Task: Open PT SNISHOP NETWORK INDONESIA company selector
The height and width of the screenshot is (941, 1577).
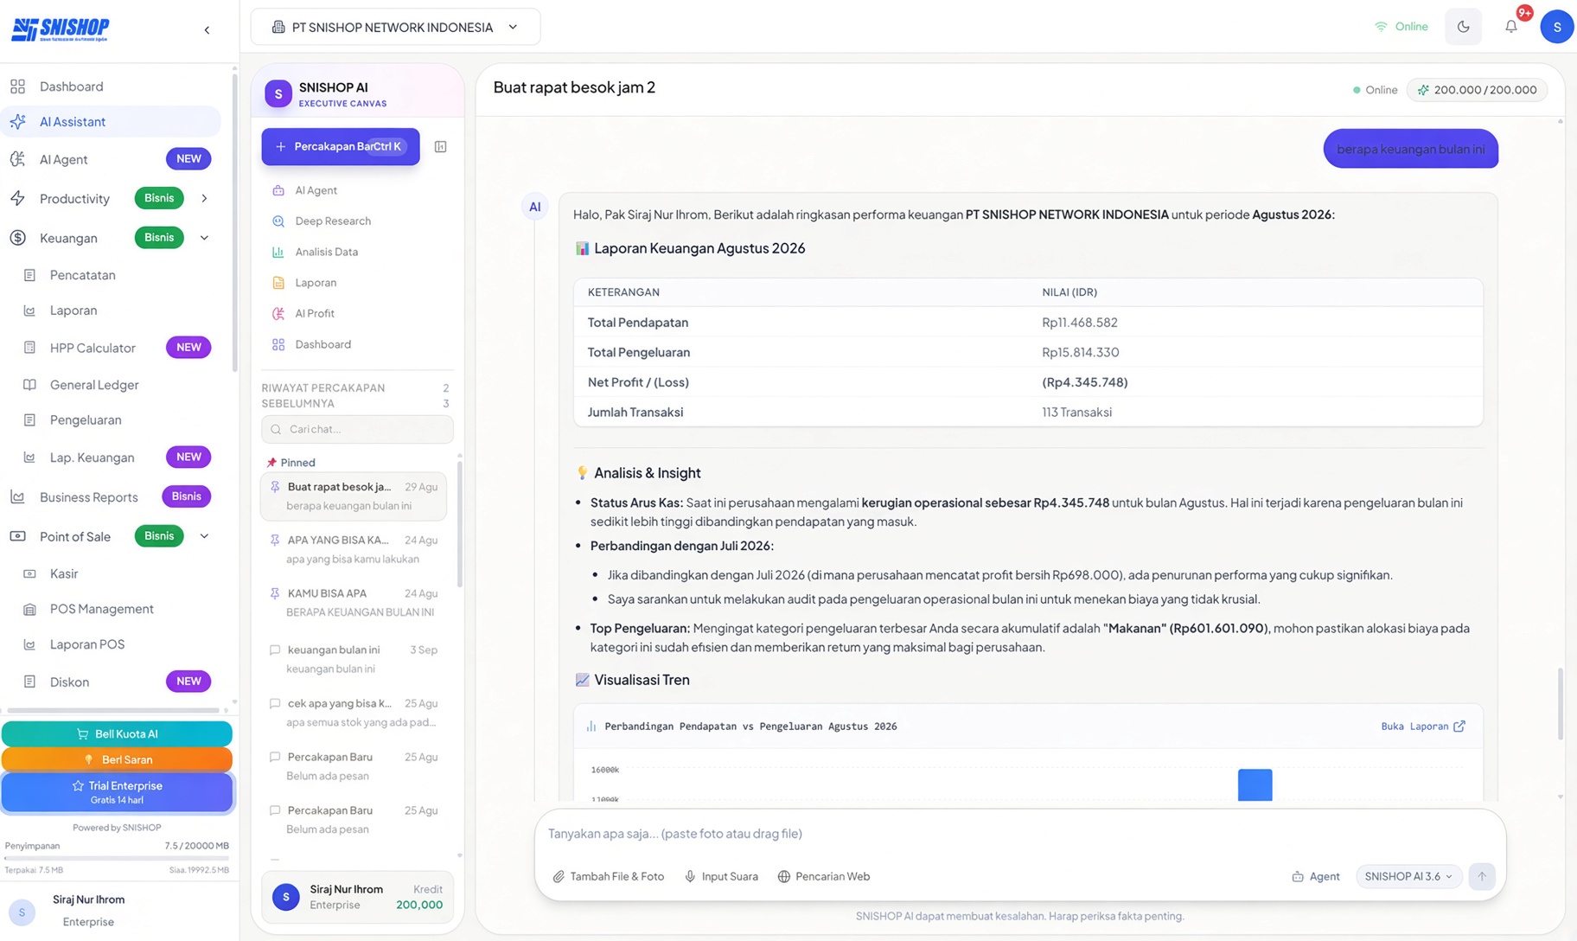Action: (x=395, y=27)
